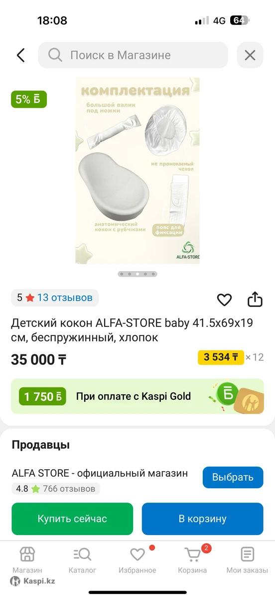Image resolution: width=275 pixels, height=599 pixels.
Task: Tap the В корзину button
Action: [x=202, y=519]
